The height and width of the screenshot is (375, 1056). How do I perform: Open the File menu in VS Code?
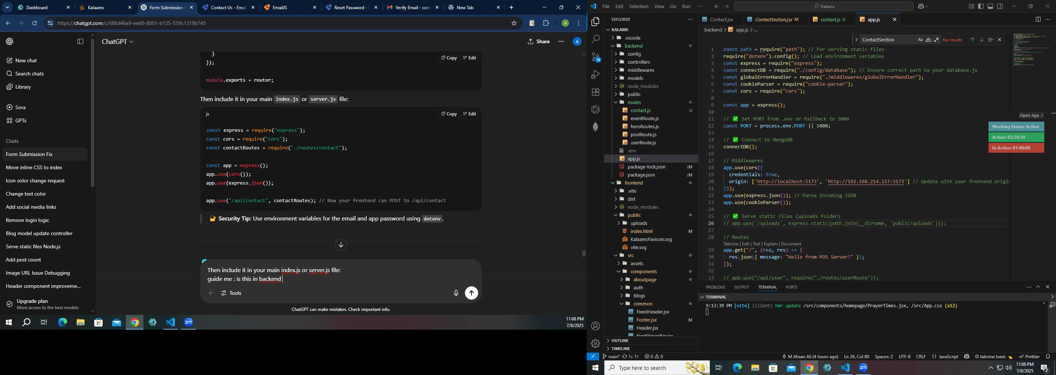coord(605,7)
